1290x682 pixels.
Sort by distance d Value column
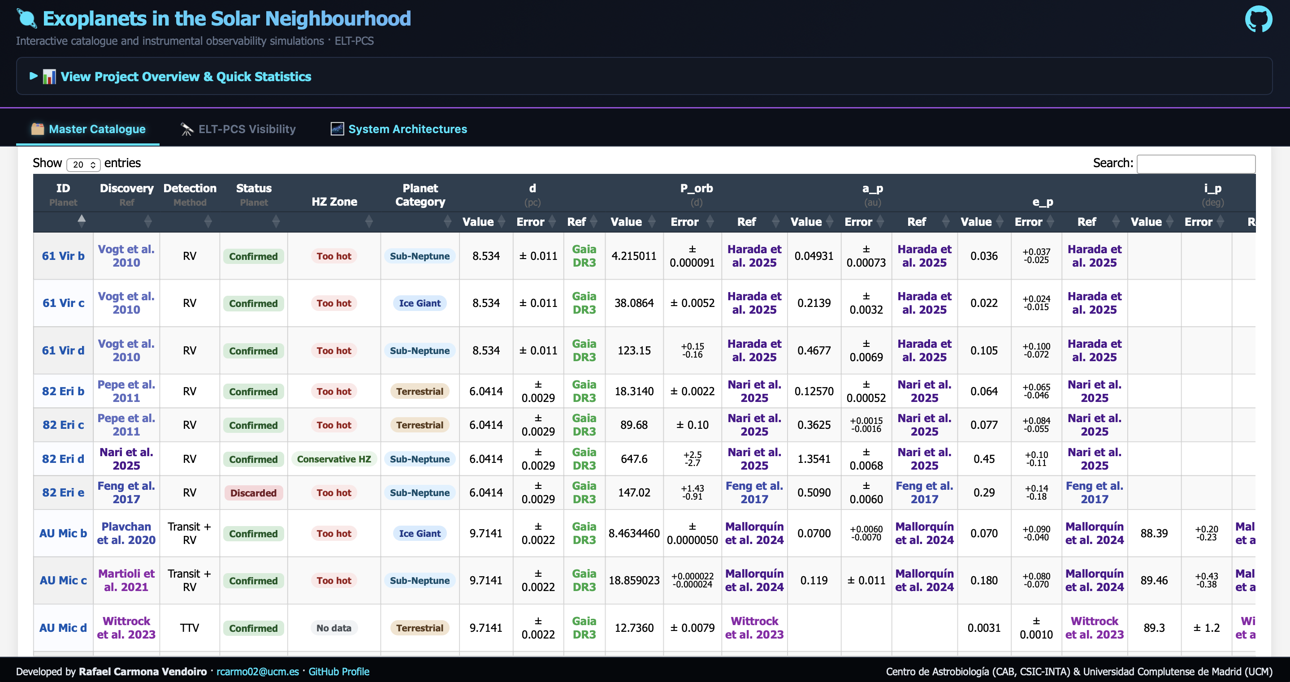pyautogui.click(x=485, y=221)
